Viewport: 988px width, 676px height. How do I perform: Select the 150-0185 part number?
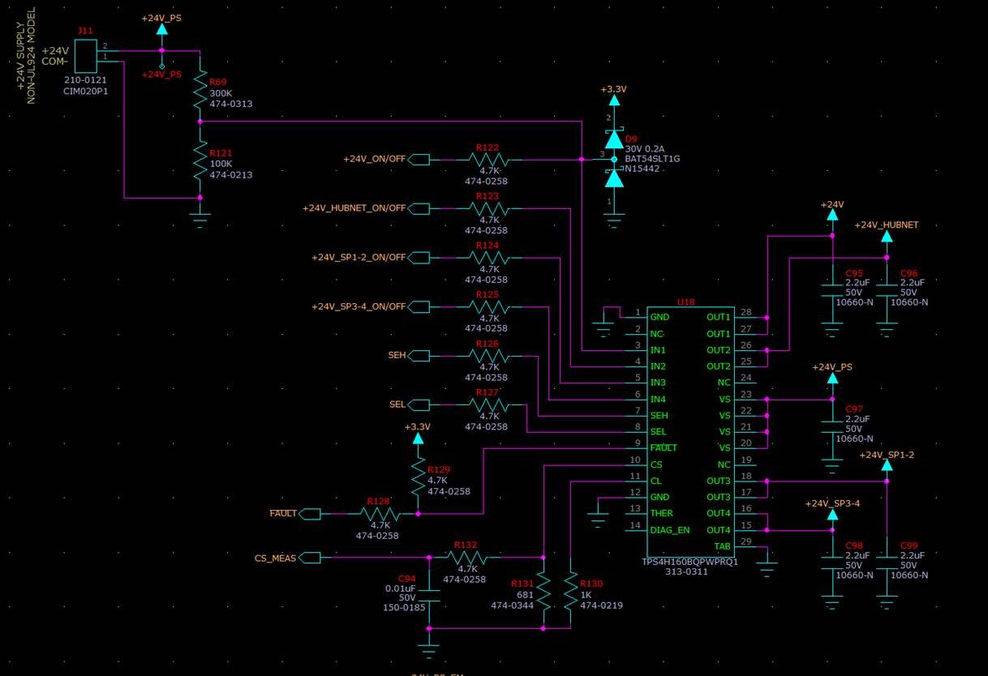tap(405, 608)
